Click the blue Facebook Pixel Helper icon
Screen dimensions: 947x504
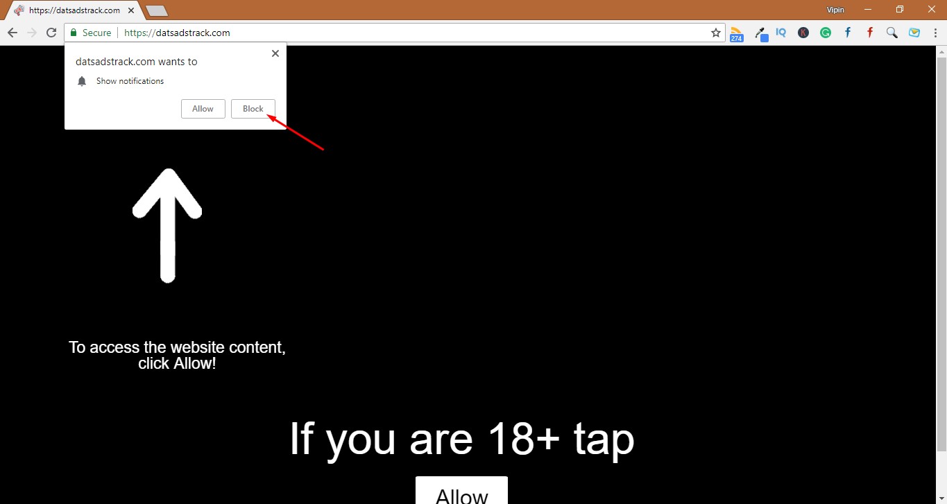847,33
